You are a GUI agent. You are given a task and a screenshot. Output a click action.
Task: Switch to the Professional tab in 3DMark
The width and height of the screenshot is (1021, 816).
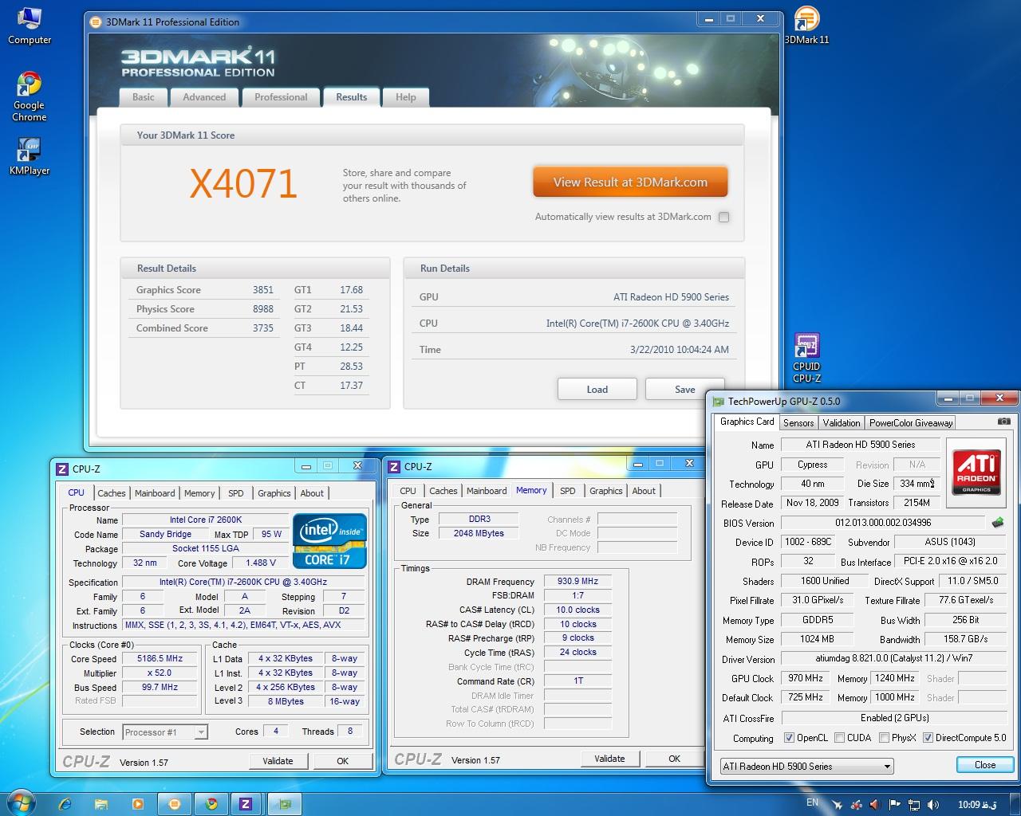coord(281,97)
